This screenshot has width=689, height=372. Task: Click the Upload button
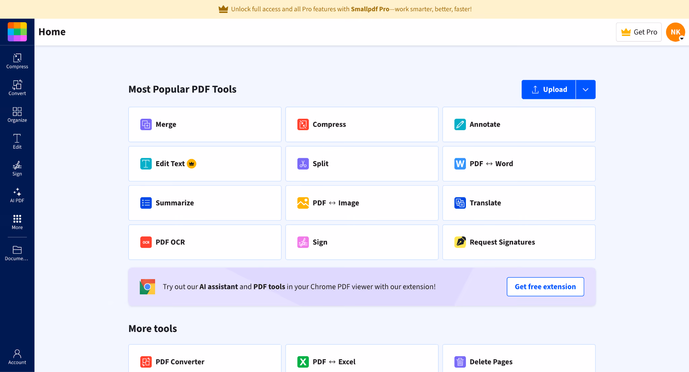click(x=549, y=89)
